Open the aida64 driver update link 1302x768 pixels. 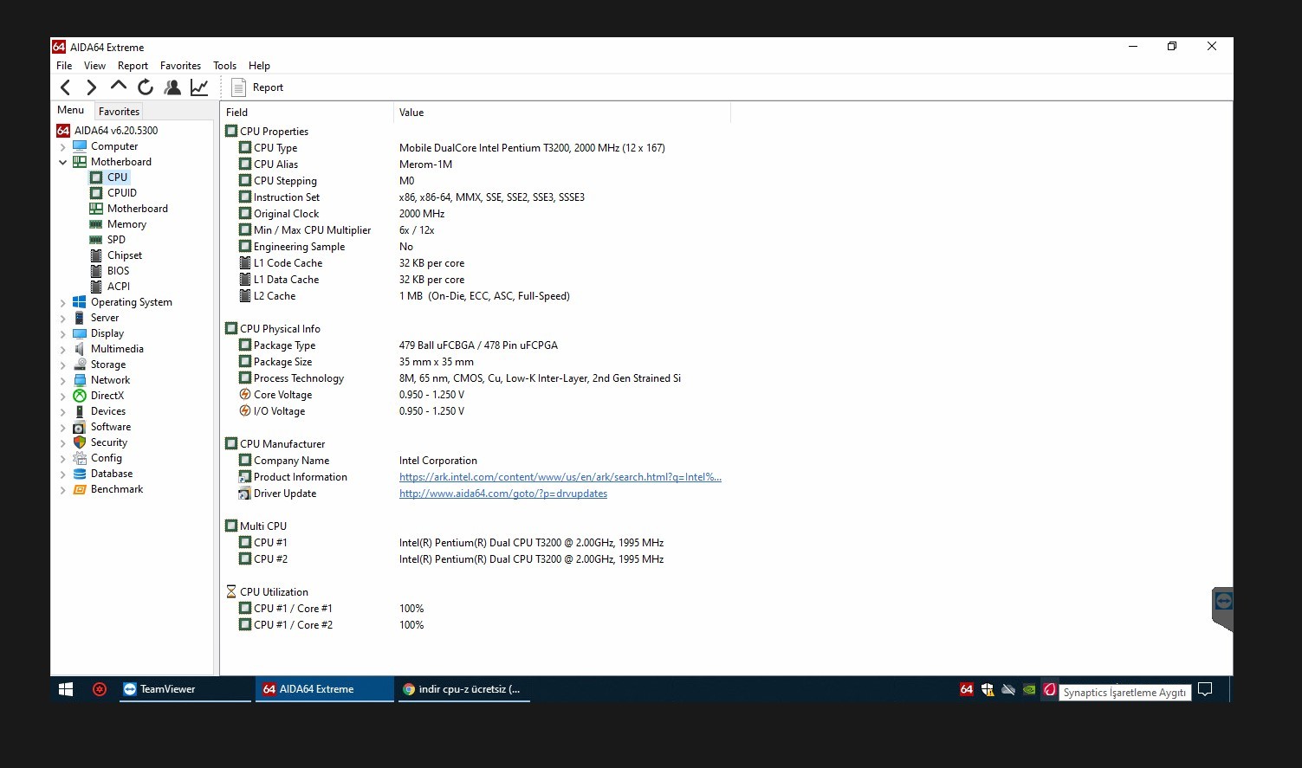click(502, 494)
